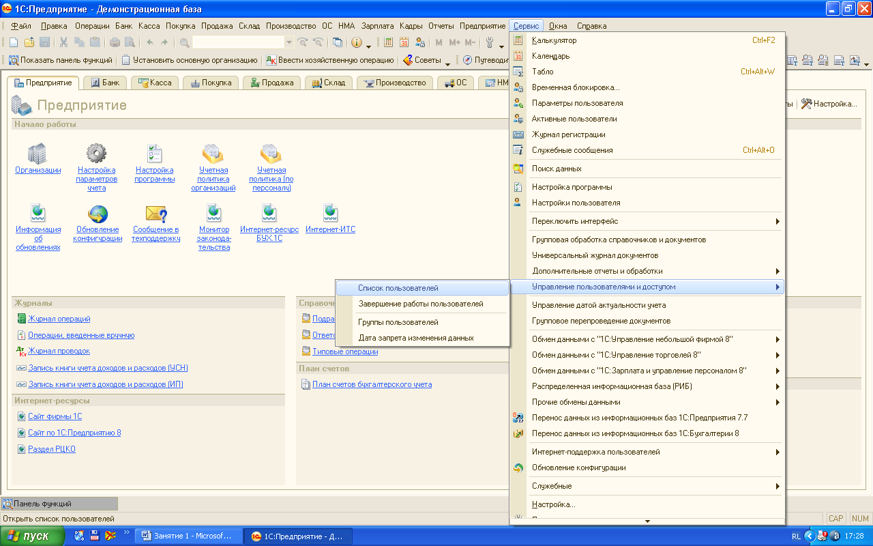This screenshot has width=873, height=546.
Task: Click the search magnifier icon beside search field
Action: [184, 42]
